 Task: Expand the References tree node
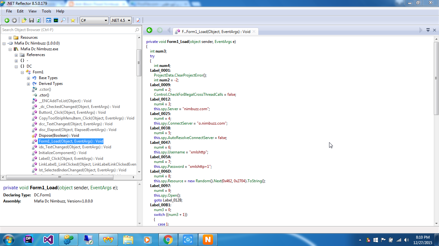(x=16, y=55)
